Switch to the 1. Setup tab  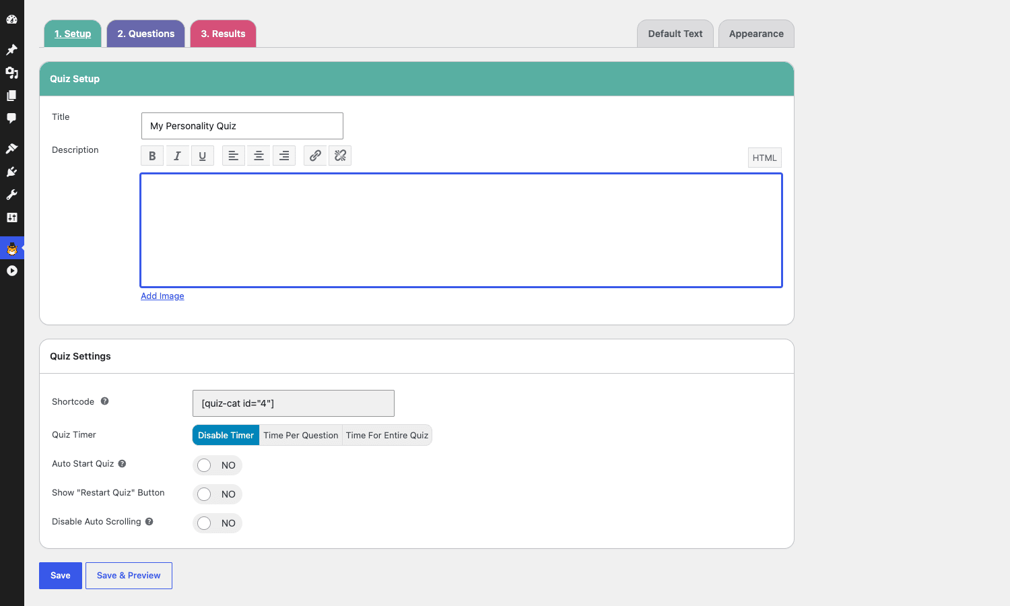pos(73,34)
